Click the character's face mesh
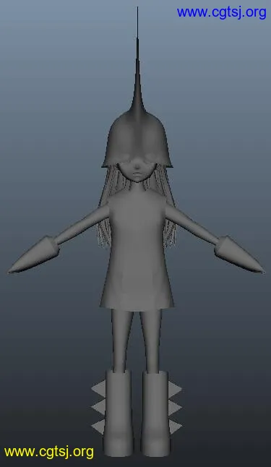 (x=137, y=172)
